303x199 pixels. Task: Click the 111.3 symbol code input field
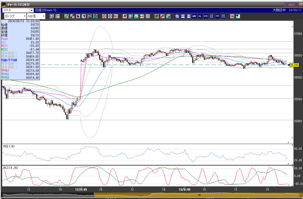(x=16, y=10)
